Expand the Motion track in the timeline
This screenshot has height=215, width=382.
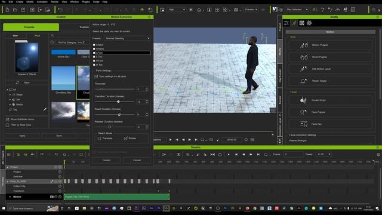click(10, 196)
